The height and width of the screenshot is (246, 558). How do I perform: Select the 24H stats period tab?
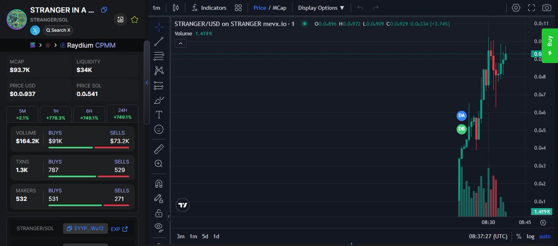click(123, 114)
